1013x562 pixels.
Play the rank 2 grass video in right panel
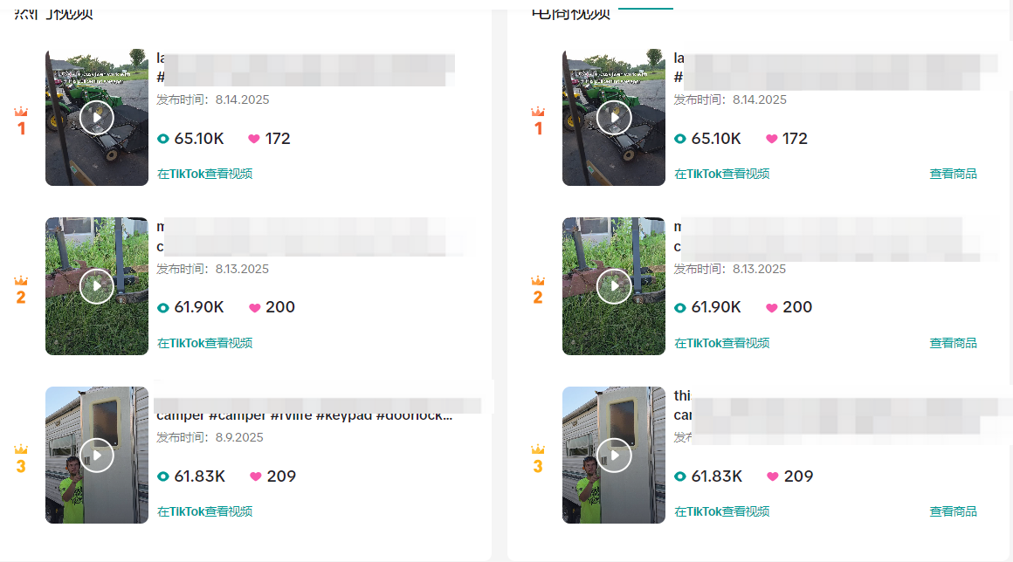614,286
